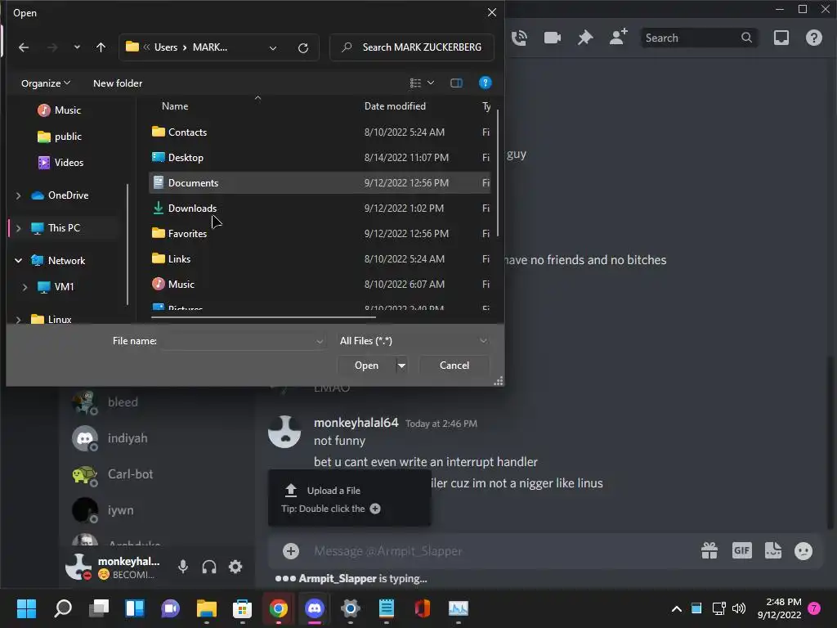Open the emoji picker
The width and height of the screenshot is (837, 628).
(x=803, y=550)
